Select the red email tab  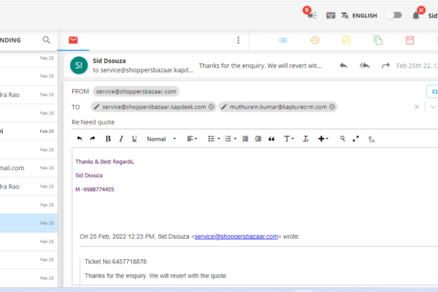(73, 40)
